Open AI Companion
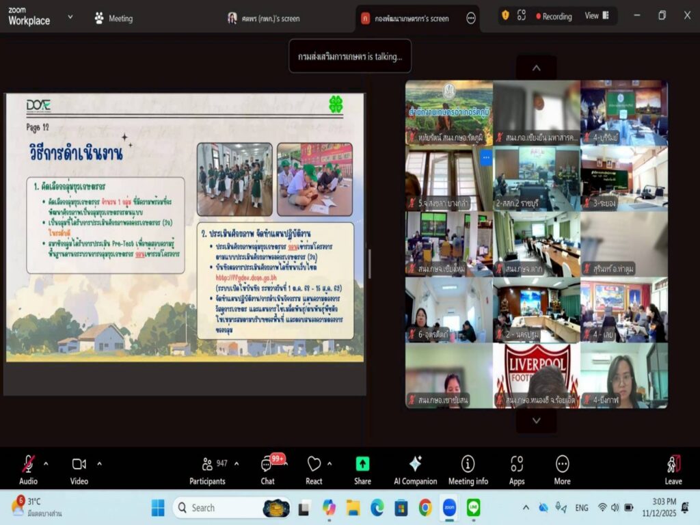 coord(415,464)
